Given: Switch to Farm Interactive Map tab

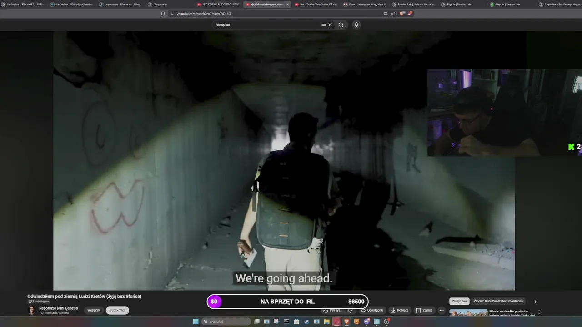Looking at the screenshot, I should tap(365, 5).
